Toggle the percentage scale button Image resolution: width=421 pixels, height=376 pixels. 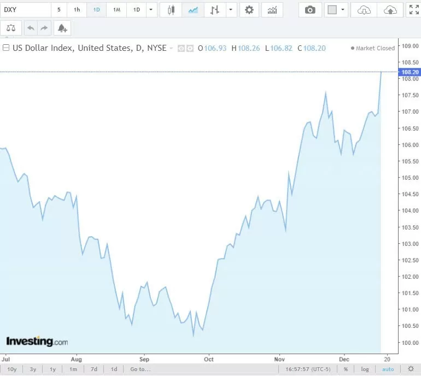click(x=346, y=369)
